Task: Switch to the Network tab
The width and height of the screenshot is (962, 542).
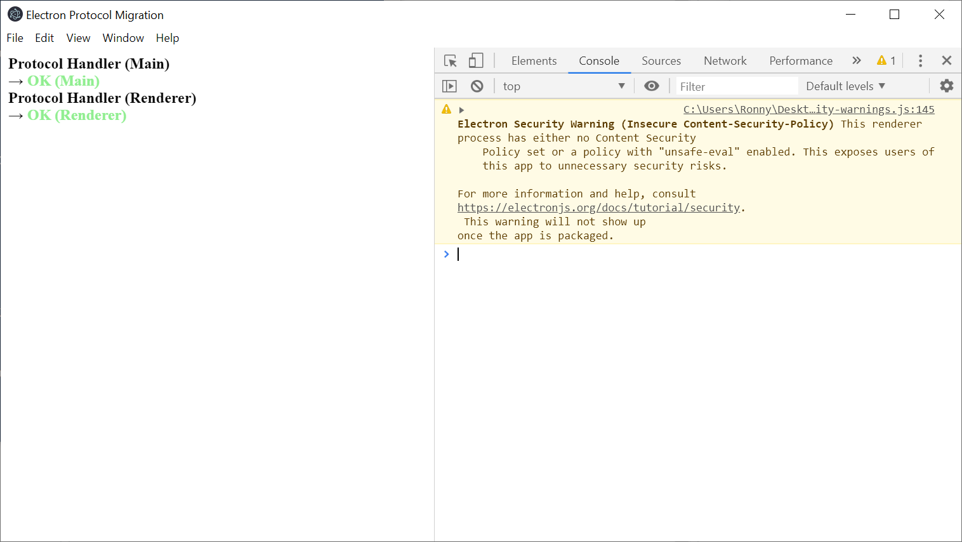Action: click(725, 60)
